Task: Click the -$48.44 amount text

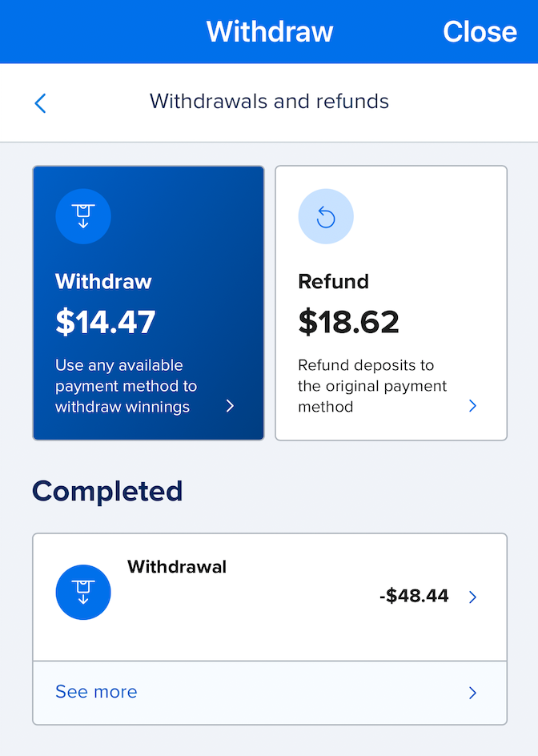Action: tap(413, 596)
